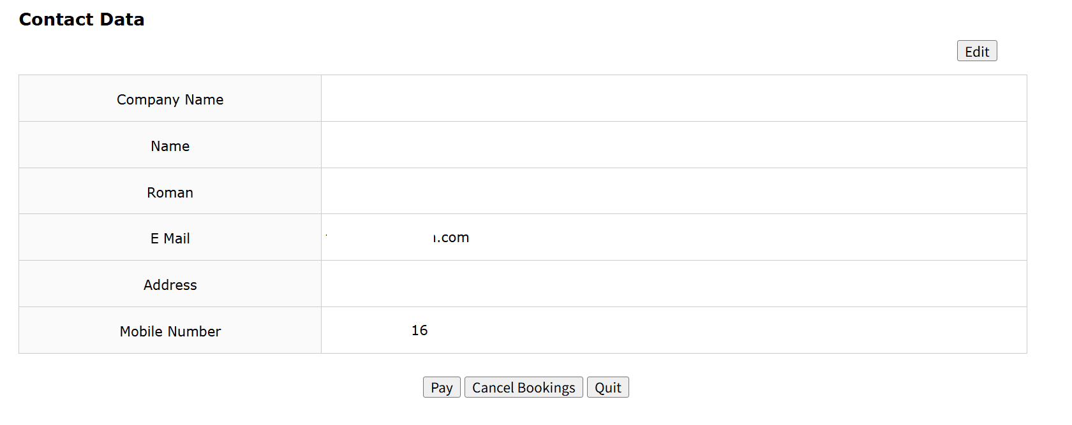Select the Address row label
The height and width of the screenshot is (425, 1072).
pos(170,285)
